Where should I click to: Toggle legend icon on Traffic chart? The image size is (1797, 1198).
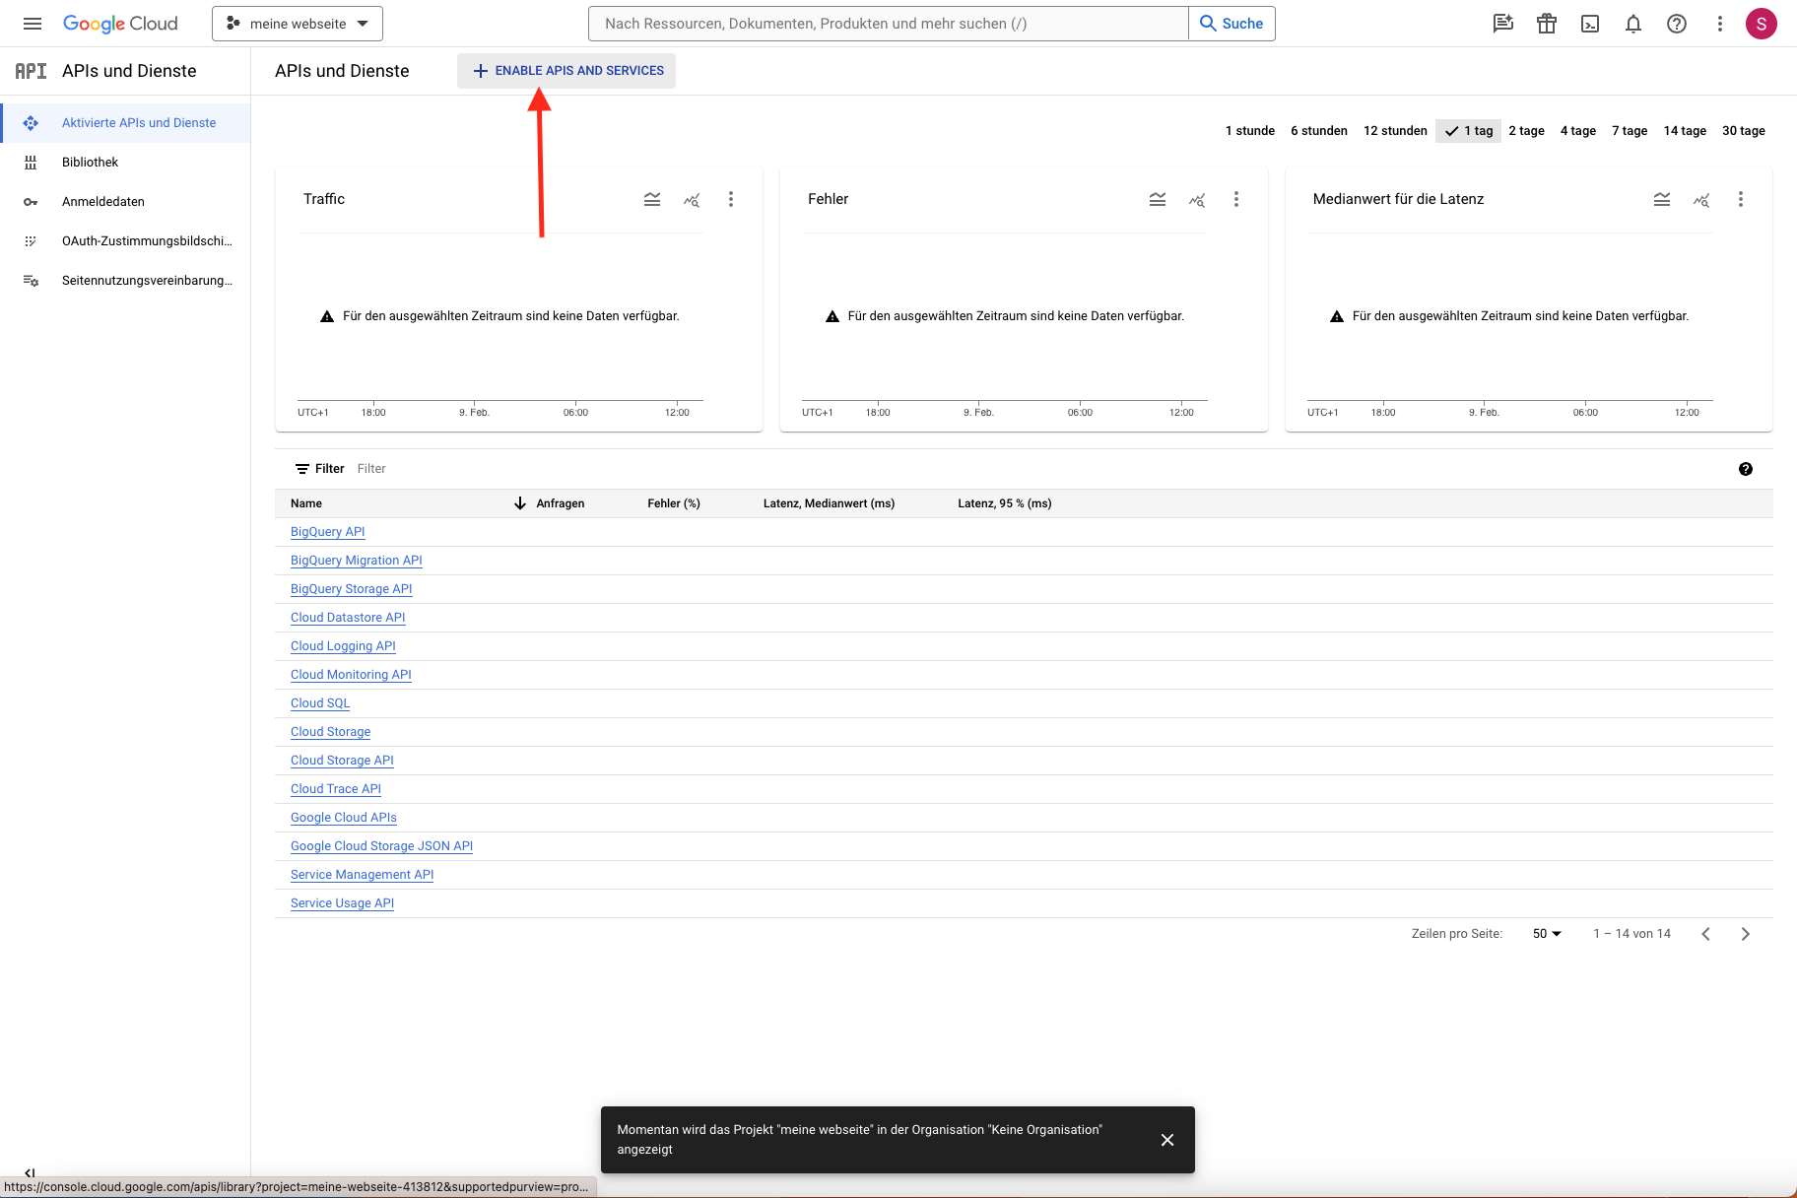652,199
